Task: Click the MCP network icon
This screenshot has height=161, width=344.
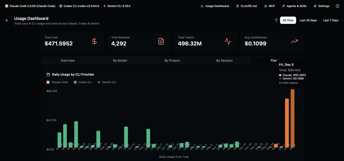Action: [265, 6]
